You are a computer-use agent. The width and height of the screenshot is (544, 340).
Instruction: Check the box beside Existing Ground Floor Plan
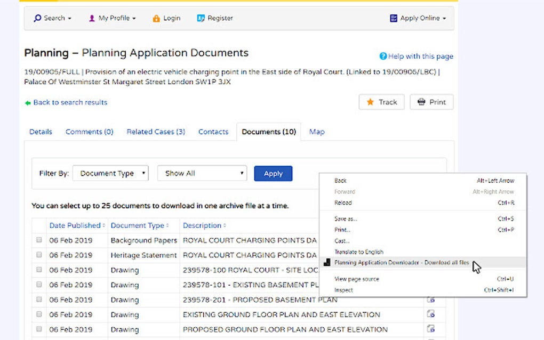[39, 314]
